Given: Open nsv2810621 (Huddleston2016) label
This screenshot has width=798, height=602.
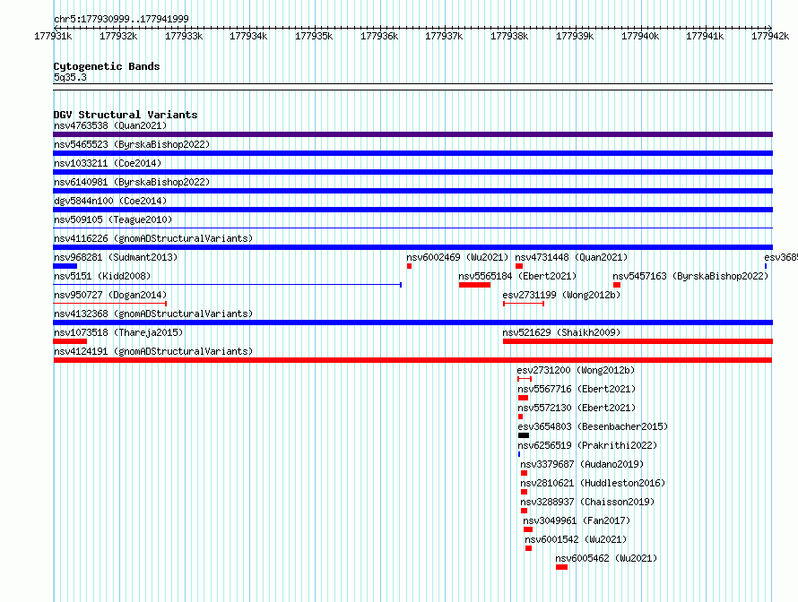Looking at the screenshot, I should coord(593,483).
